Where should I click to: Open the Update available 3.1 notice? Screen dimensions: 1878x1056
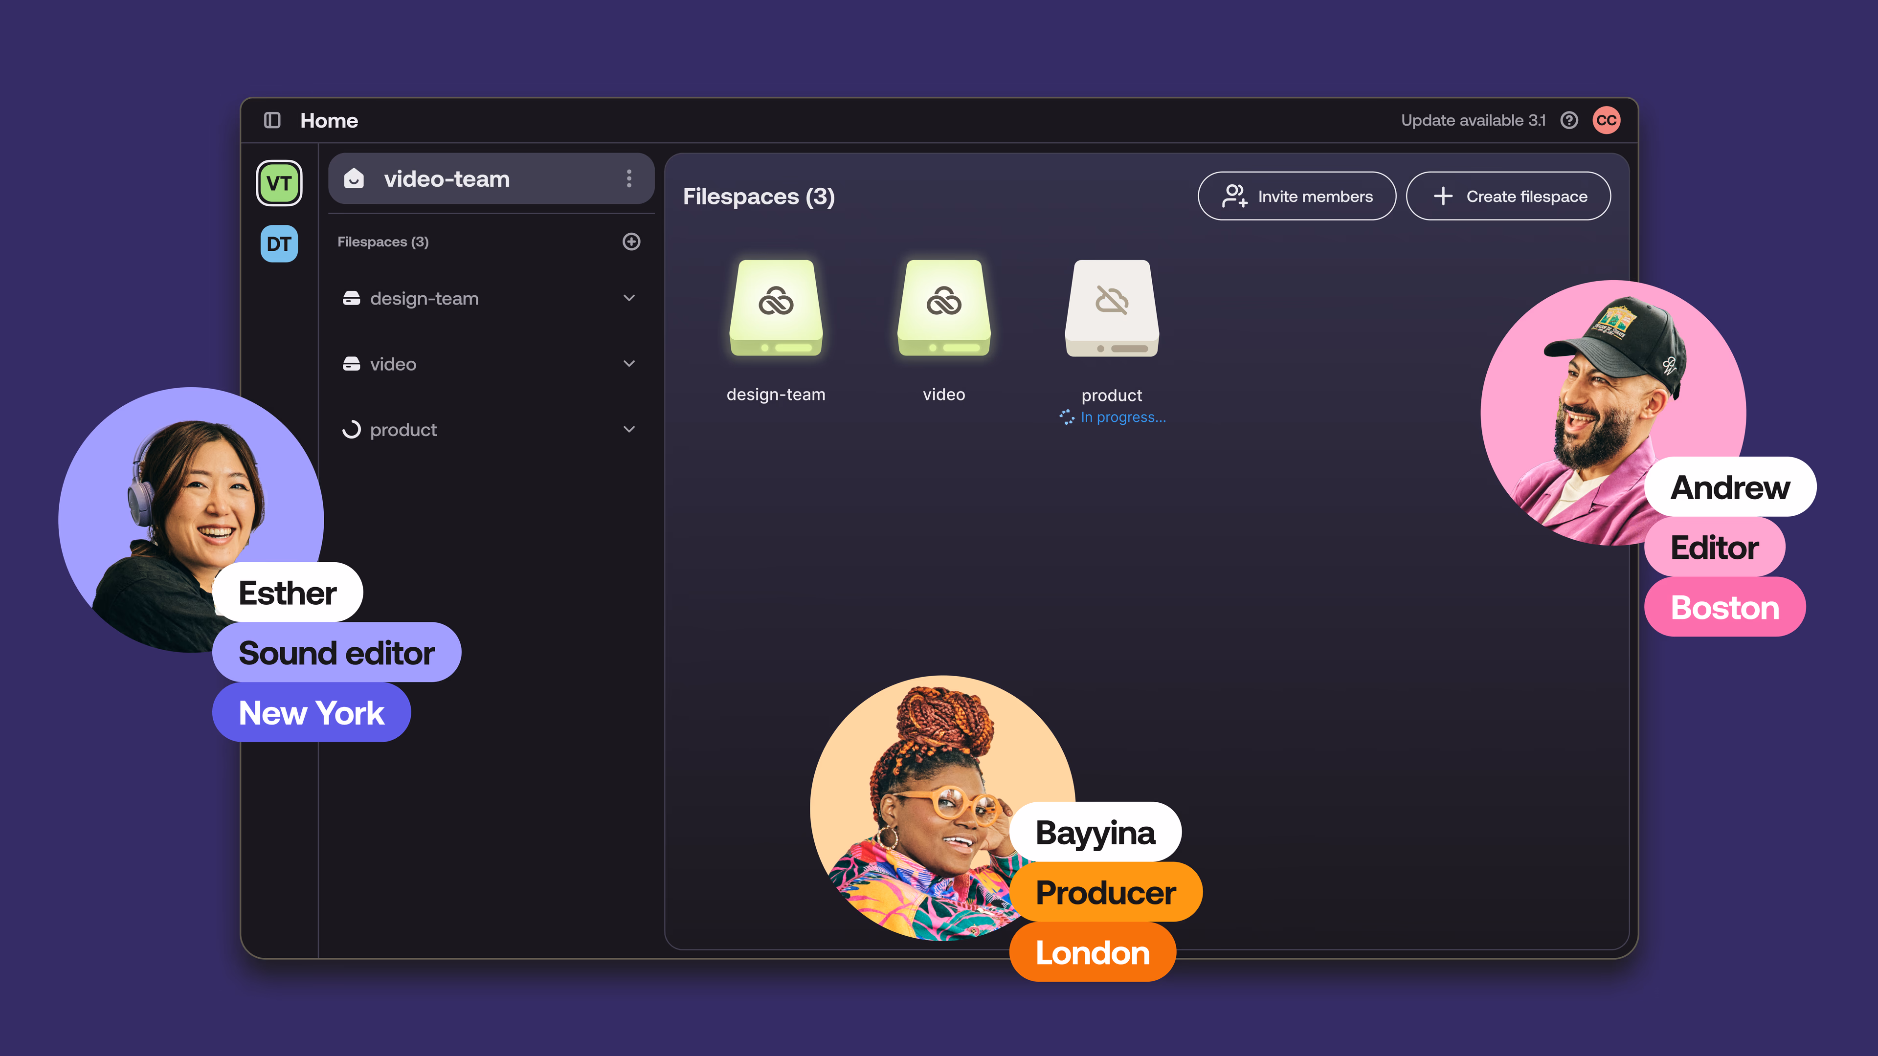tap(1473, 120)
